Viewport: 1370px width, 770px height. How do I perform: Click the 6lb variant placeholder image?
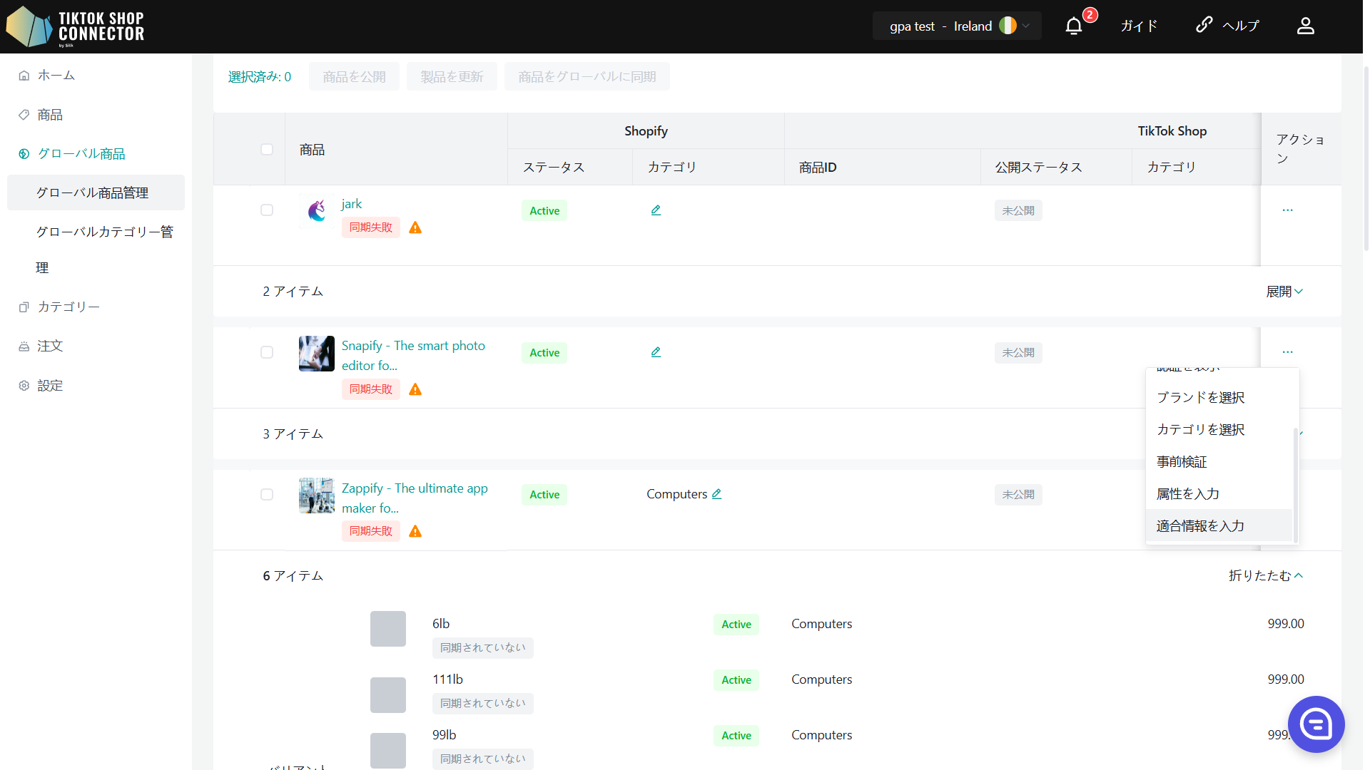tap(388, 629)
